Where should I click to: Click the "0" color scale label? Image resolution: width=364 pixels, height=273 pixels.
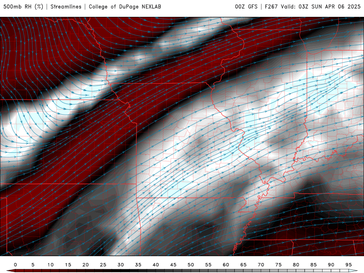15,265
